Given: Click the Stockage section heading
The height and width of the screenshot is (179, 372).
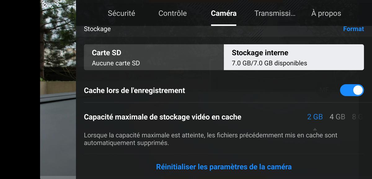Looking at the screenshot, I should coord(97,29).
